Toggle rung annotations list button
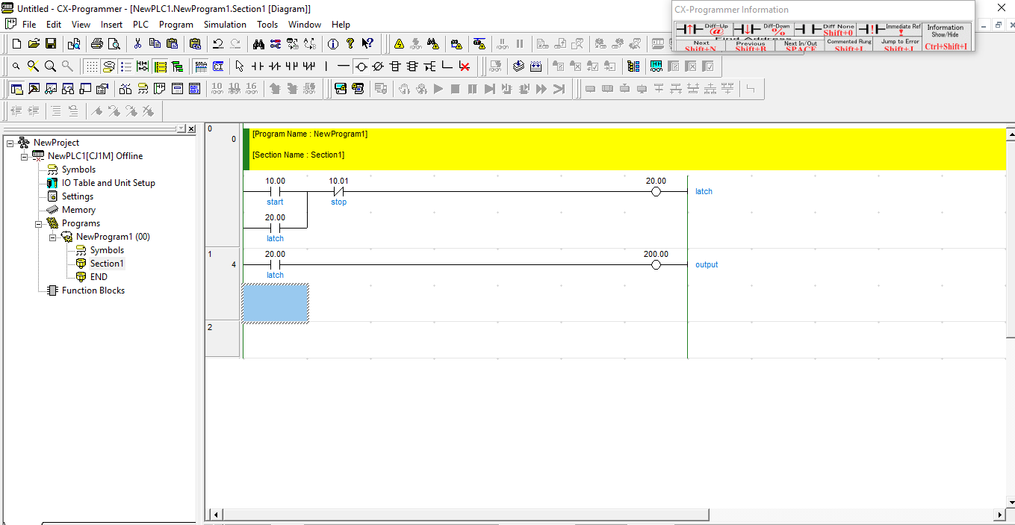Image resolution: width=1015 pixels, height=525 pixels. 125,66
